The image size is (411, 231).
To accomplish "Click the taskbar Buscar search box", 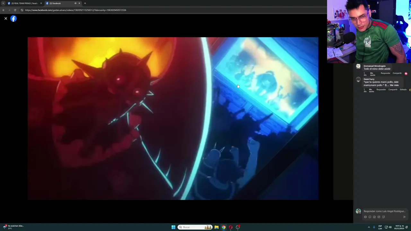I will (x=195, y=227).
